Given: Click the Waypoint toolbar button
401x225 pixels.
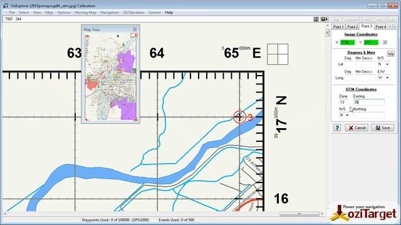Looking at the screenshot, I should [x=351, y=19].
